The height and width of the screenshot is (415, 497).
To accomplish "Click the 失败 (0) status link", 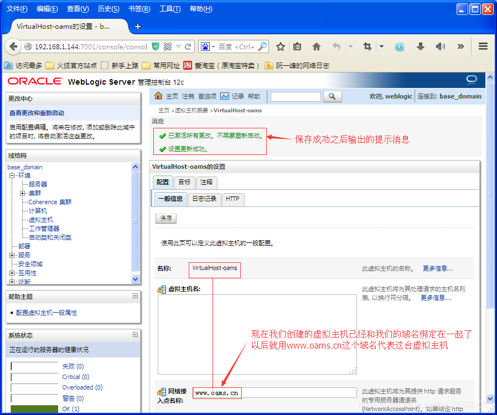I will (x=73, y=366).
